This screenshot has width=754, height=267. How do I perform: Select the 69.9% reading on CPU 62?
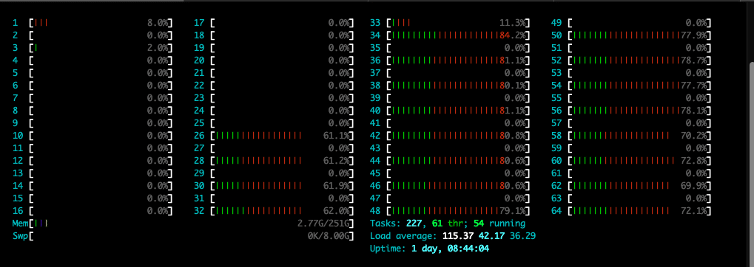[x=694, y=186]
